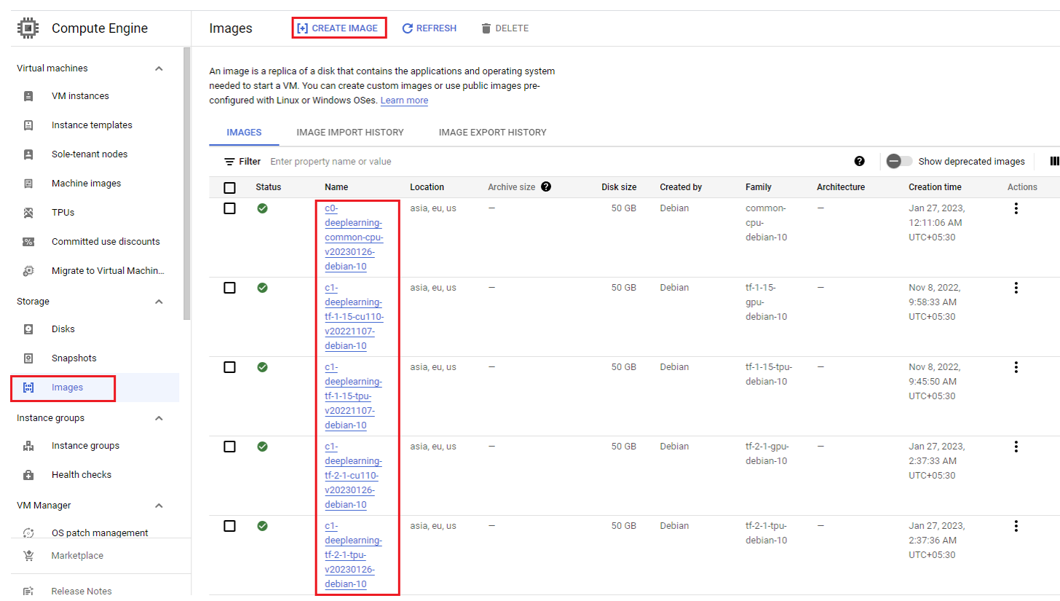Open c1-deeplearning-tf-2-1-tpu-v20230126-debian-10 image link
The height and width of the screenshot is (601, 1060).
(354, 555)
